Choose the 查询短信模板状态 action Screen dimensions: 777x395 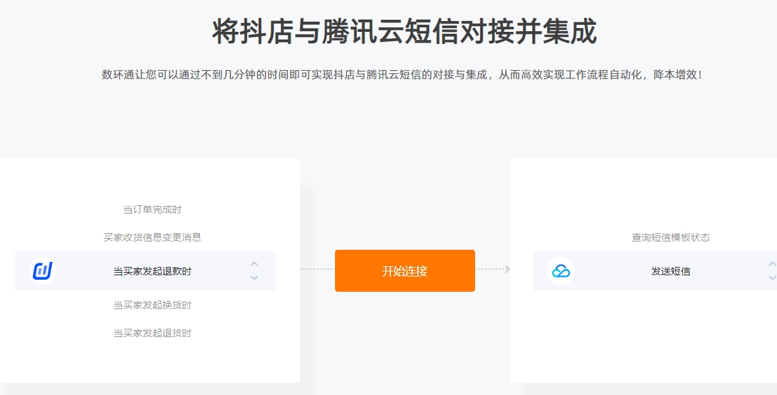(671, 237)
